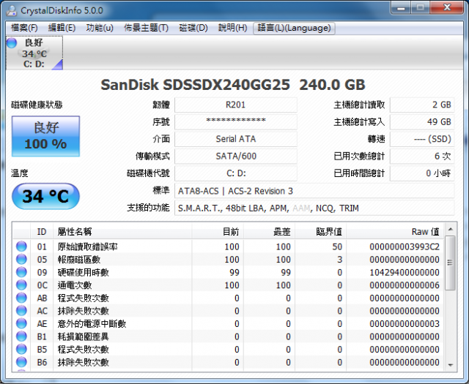
Task: Click the Serial ATA interface field
Action: [x=236, y=139]
